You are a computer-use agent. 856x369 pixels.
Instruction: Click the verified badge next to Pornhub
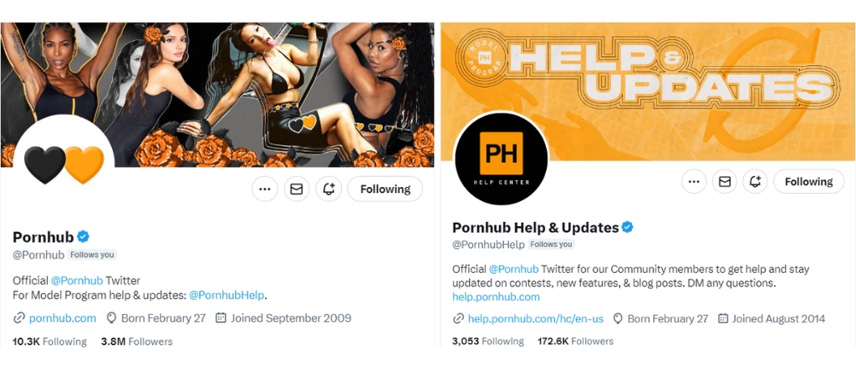[84, 237]
